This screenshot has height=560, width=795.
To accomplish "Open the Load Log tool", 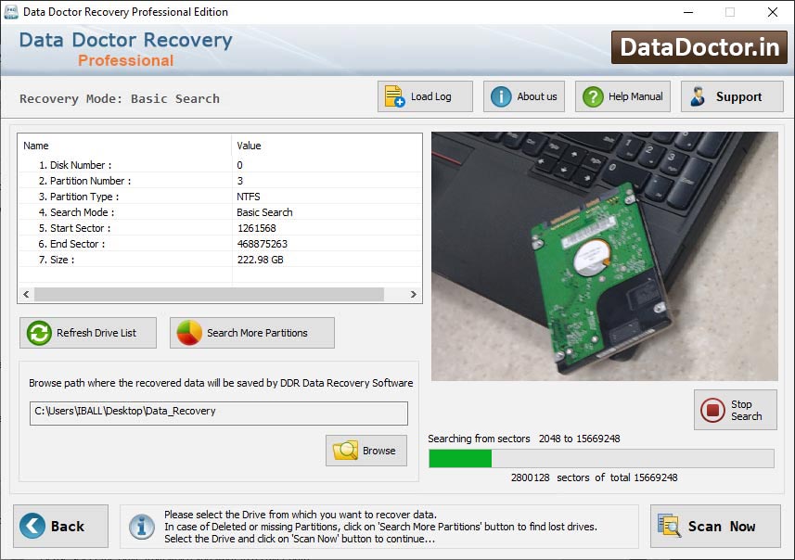I will (x=394, y=95).
